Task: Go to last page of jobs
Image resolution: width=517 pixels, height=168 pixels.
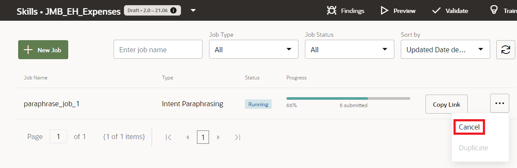Action: click(237, 137)
